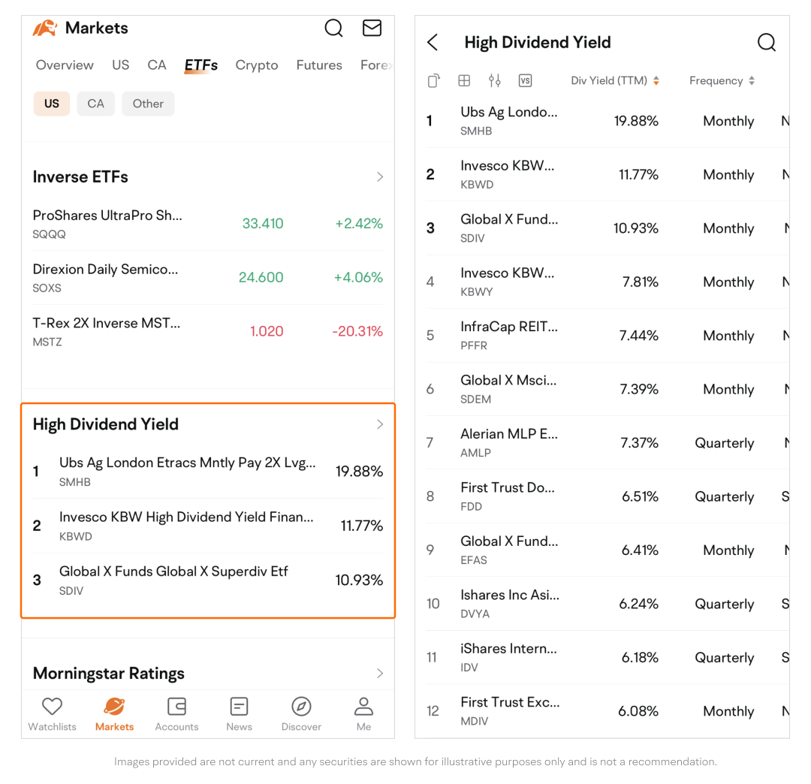Open the filter sliders icon
The image size is (811, 784).
pos(494,81)
